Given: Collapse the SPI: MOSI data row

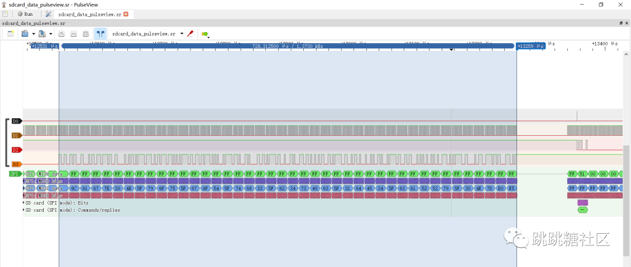Looking at the screenshot, I should pyautogui.click(x=24, y=188).
